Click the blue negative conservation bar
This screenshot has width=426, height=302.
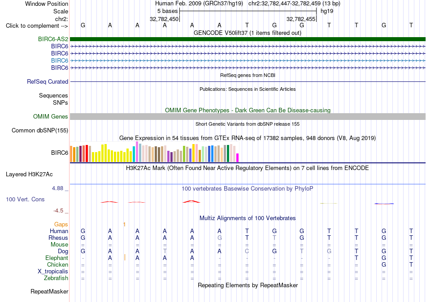384,204
